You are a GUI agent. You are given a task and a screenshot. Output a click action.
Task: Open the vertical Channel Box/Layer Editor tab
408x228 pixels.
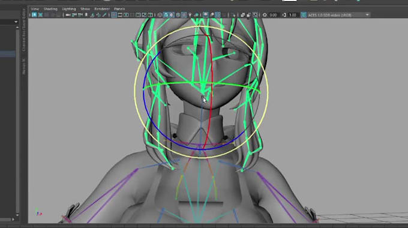pos(23,30)
